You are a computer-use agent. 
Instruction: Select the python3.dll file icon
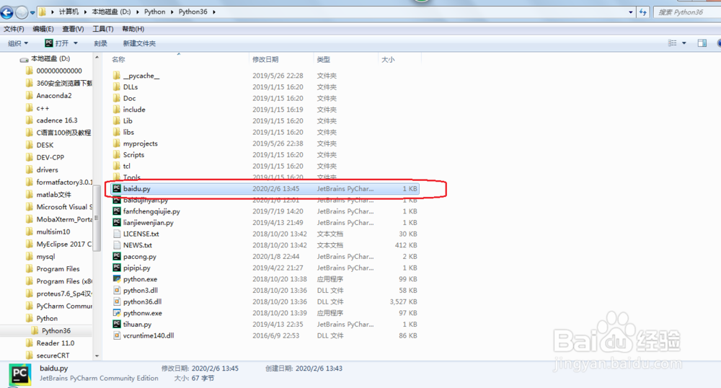click(117, 290)
